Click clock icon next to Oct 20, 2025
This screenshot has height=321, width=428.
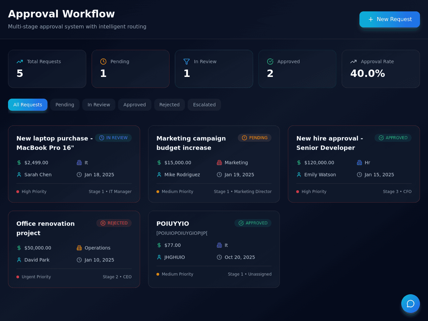[219, 257]
